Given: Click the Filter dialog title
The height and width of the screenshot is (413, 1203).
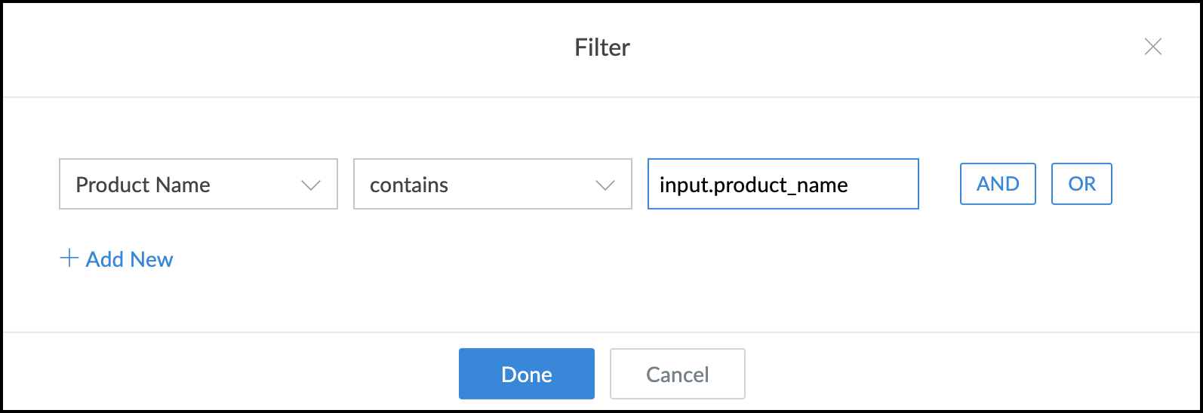Looking at the screenshot, I should (x=601, y=47).
